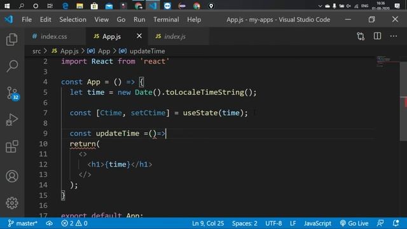Click the editor vertical scrollbar
407x229 pixels.
(x=403, y=101)
